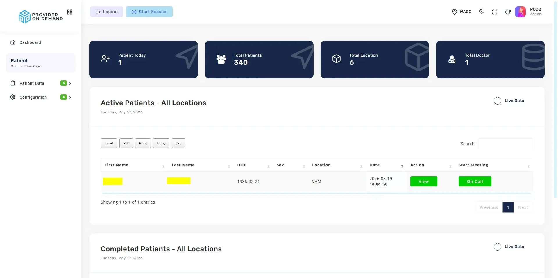Sort table by First Name column
Screen dimensions: 558x278
point(134,165)
